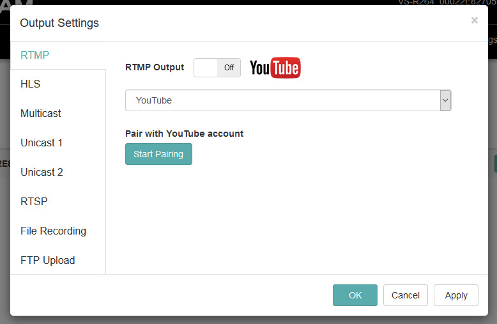Click the Output Settings dialog title
Screen dimensions: 497x324
click(x=59, y=23)
